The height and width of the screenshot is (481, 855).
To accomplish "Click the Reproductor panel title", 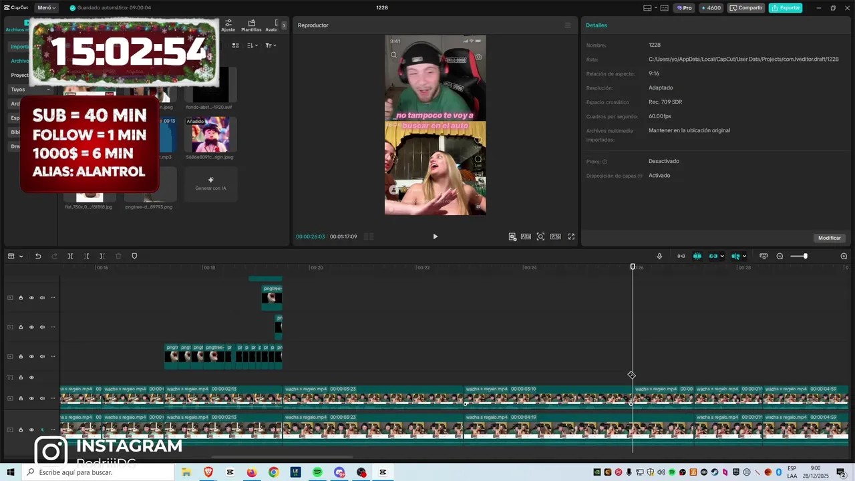I will (x=313, y=25).
